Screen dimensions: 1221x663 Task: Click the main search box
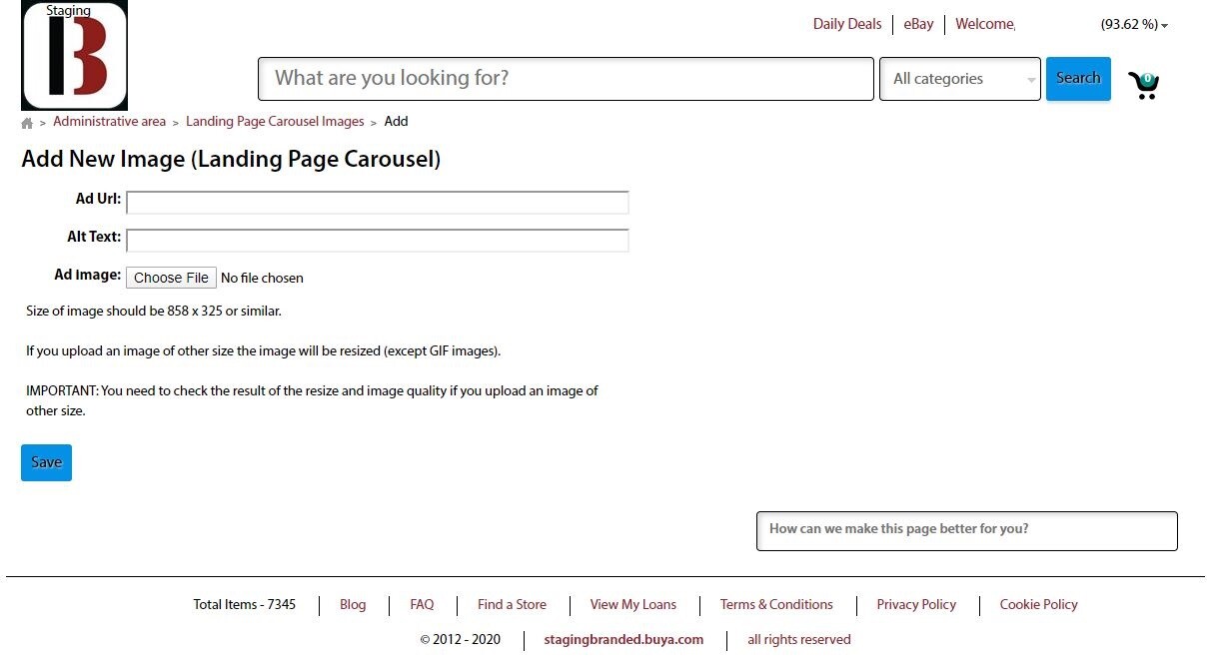click(566, 79)
